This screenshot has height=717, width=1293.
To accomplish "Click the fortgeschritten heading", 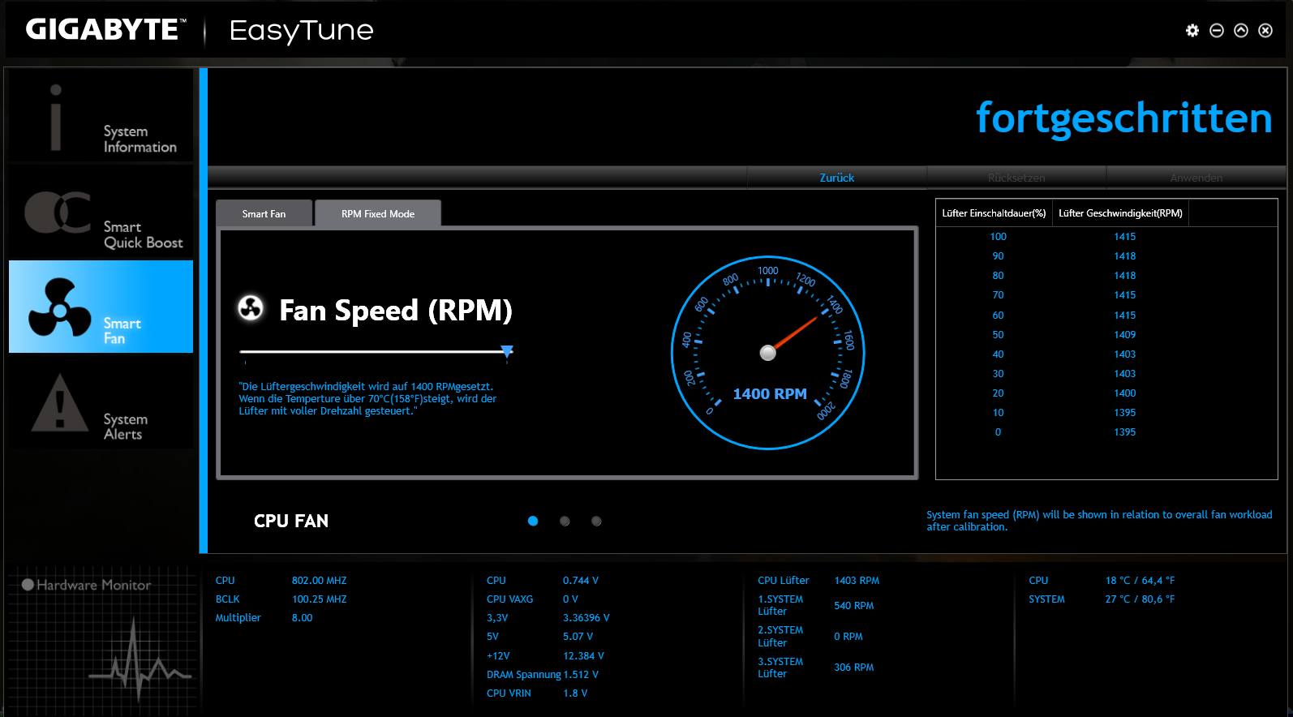I will point(1123,119).
